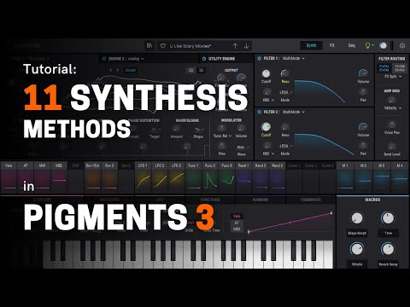Favorite the preset with the heart icon

coord(163,46)
